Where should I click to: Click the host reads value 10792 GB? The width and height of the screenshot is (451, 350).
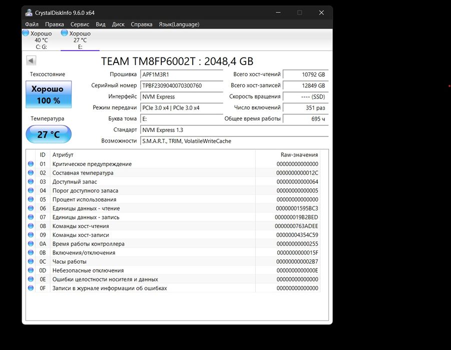pyautogui.click(x=305, y=74)
